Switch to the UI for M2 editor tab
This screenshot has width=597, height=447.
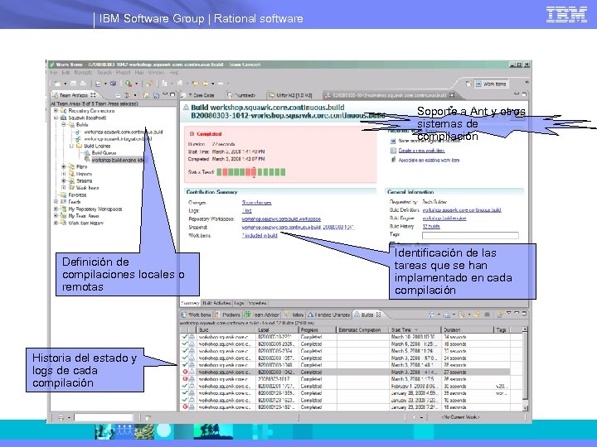pos(290,95)
